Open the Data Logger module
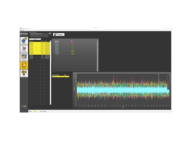The width and height of the screenshot is (191, 143). (24, 49)
